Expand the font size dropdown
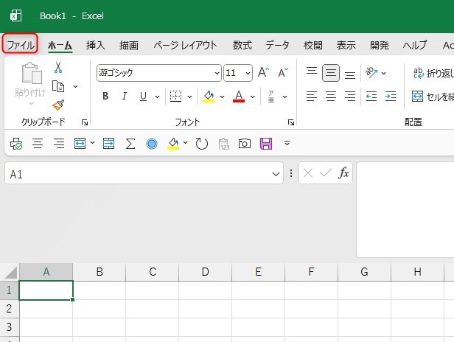Screen dimensions: 454x342 [x=248, y=73]
